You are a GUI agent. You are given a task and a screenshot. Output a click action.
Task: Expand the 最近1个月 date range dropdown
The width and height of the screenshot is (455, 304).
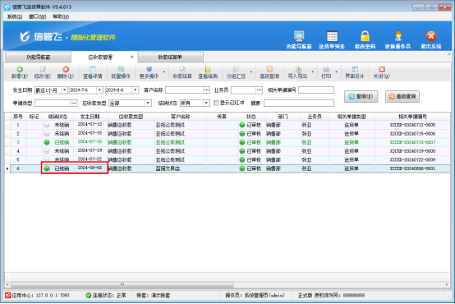click(x=64, y=90)
